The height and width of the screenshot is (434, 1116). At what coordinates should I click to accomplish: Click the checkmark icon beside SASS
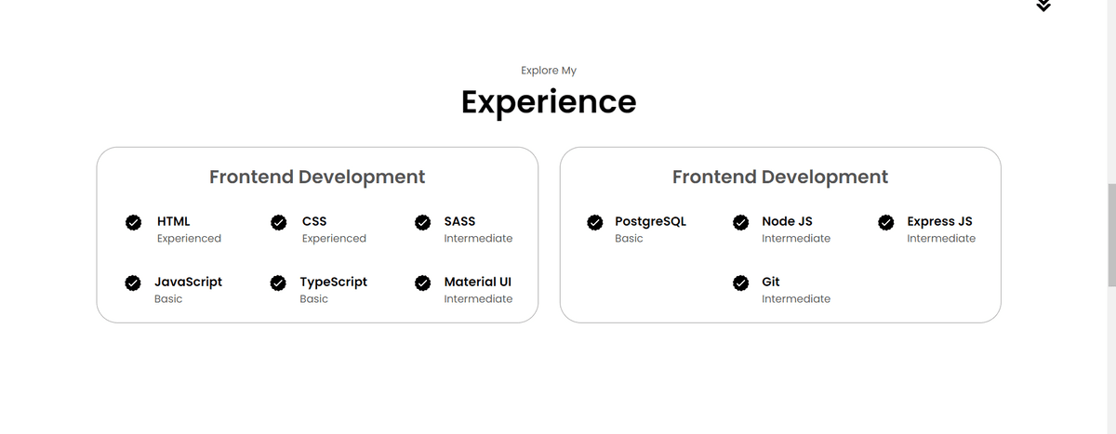tap(422, 222)
